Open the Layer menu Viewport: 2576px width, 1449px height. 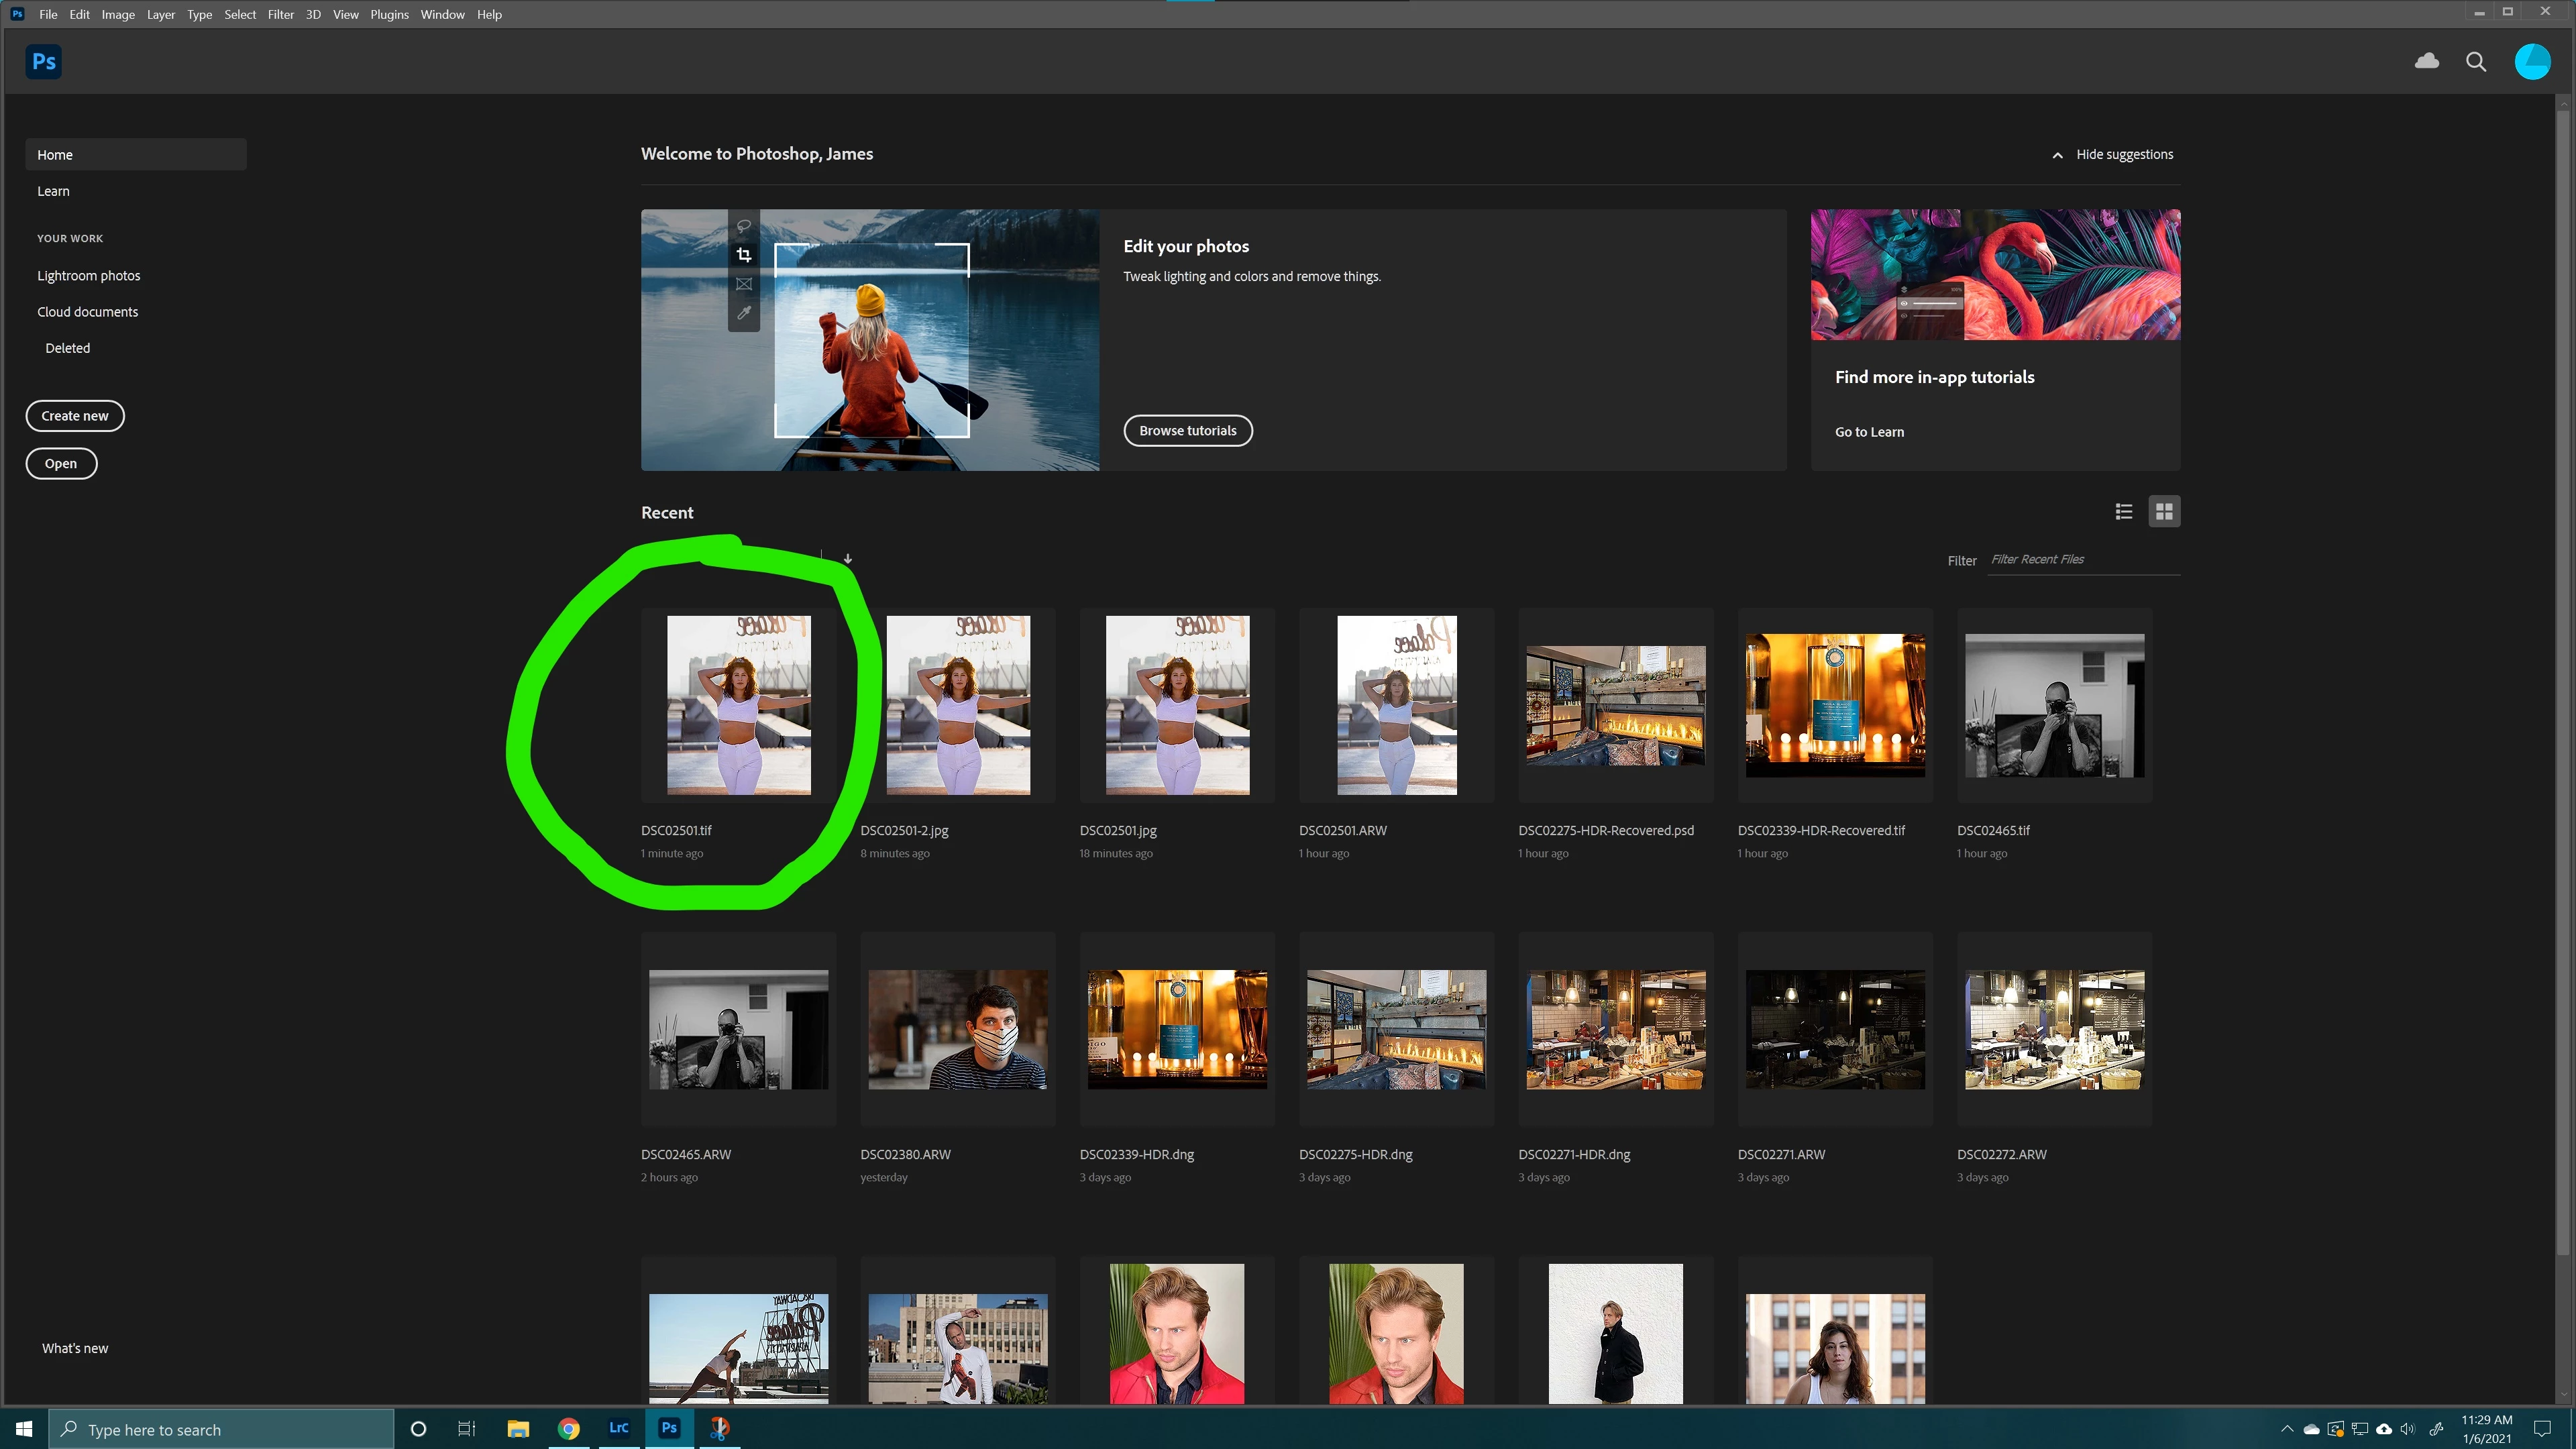[x=160, y=14]
